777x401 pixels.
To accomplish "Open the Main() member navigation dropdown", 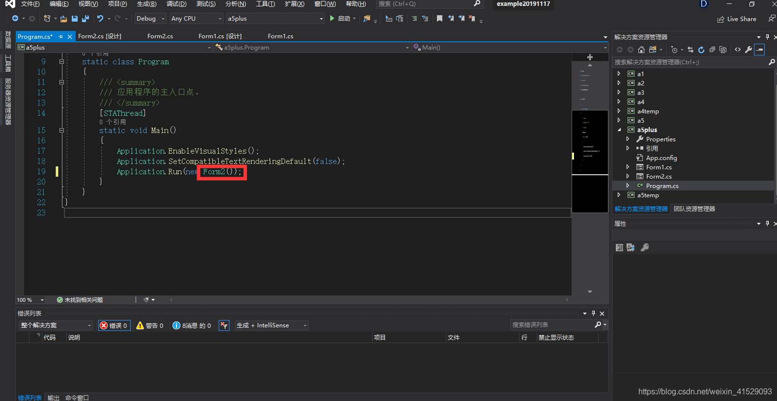I will (x=510, y=48).
